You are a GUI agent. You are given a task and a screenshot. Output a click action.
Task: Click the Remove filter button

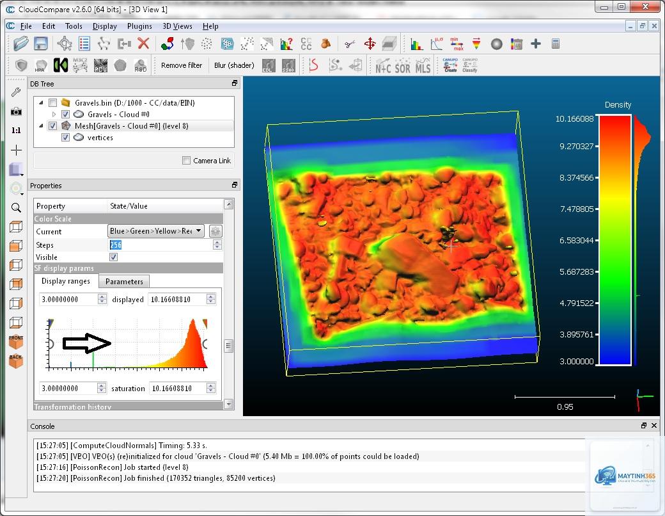pyautogui.click(x=182, y=65)
